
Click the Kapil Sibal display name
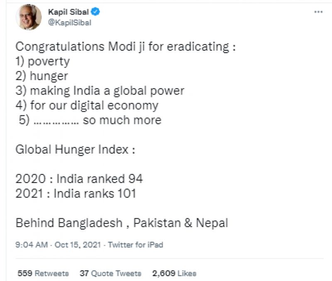pyautogui.click(x=68, y=12)
